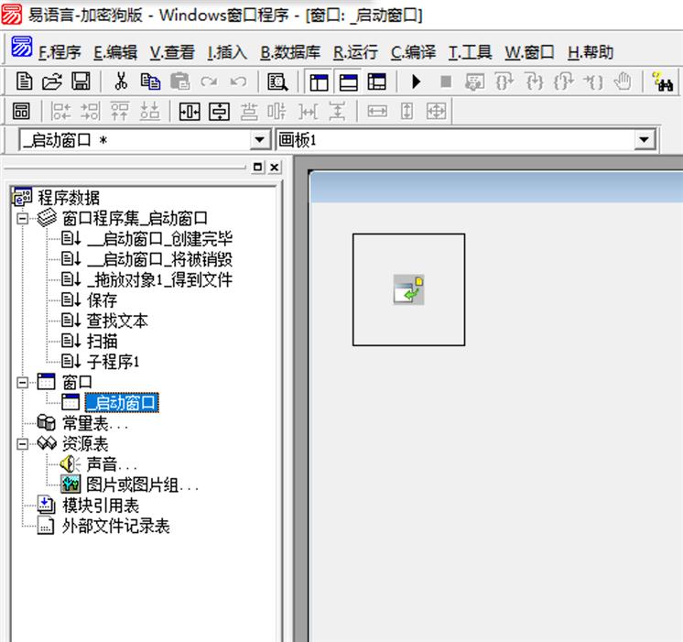Select the 保存 subroutine
The image size is (683, 642).
(102, 300)
